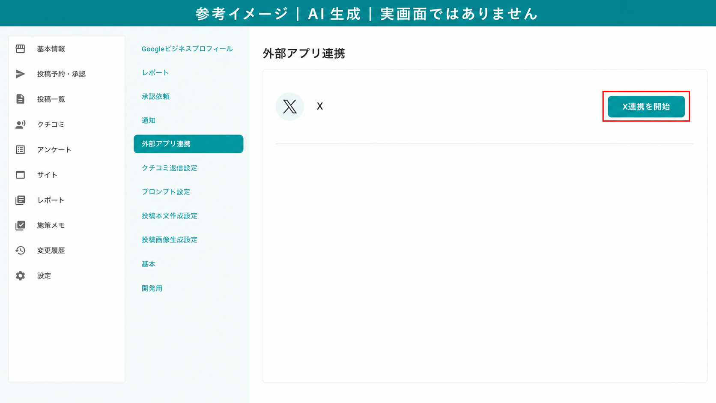The width and height of the screenshot is (716, 403).
Task: Click the gear icon for 設定
Action: click(20, 276)
